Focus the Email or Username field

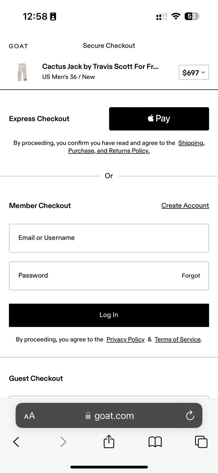click(x=109, y=238)
